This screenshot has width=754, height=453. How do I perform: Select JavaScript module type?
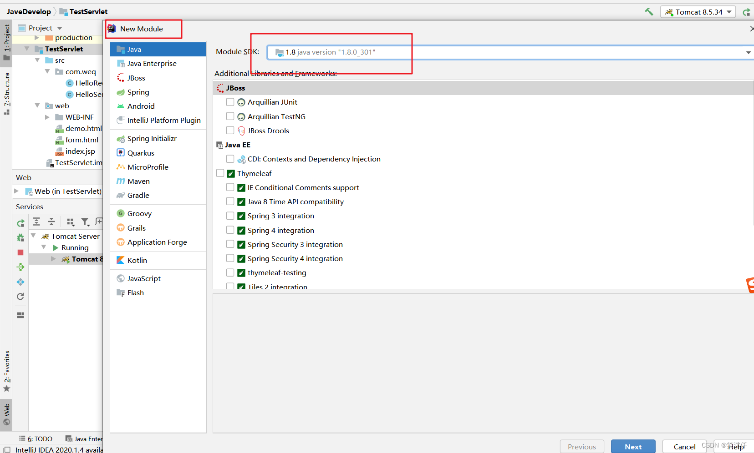(x=158, y=279)
